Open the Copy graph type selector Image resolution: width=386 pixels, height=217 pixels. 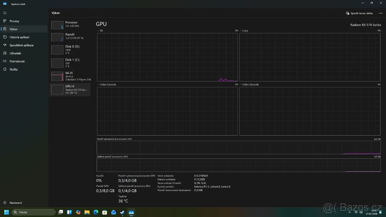[x=241, y=30]
